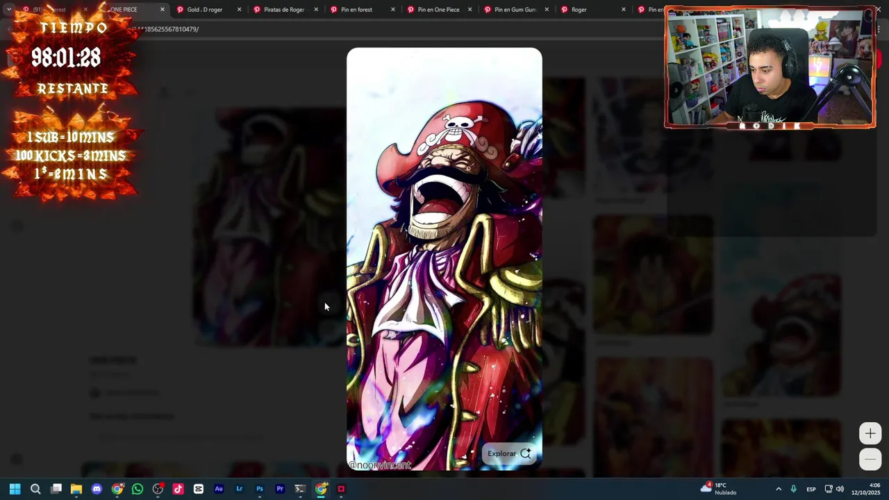The width and height of the screenshot is (889, 500).
Task: Zoom in with the plus button
Action: click(x=870, y=434)
